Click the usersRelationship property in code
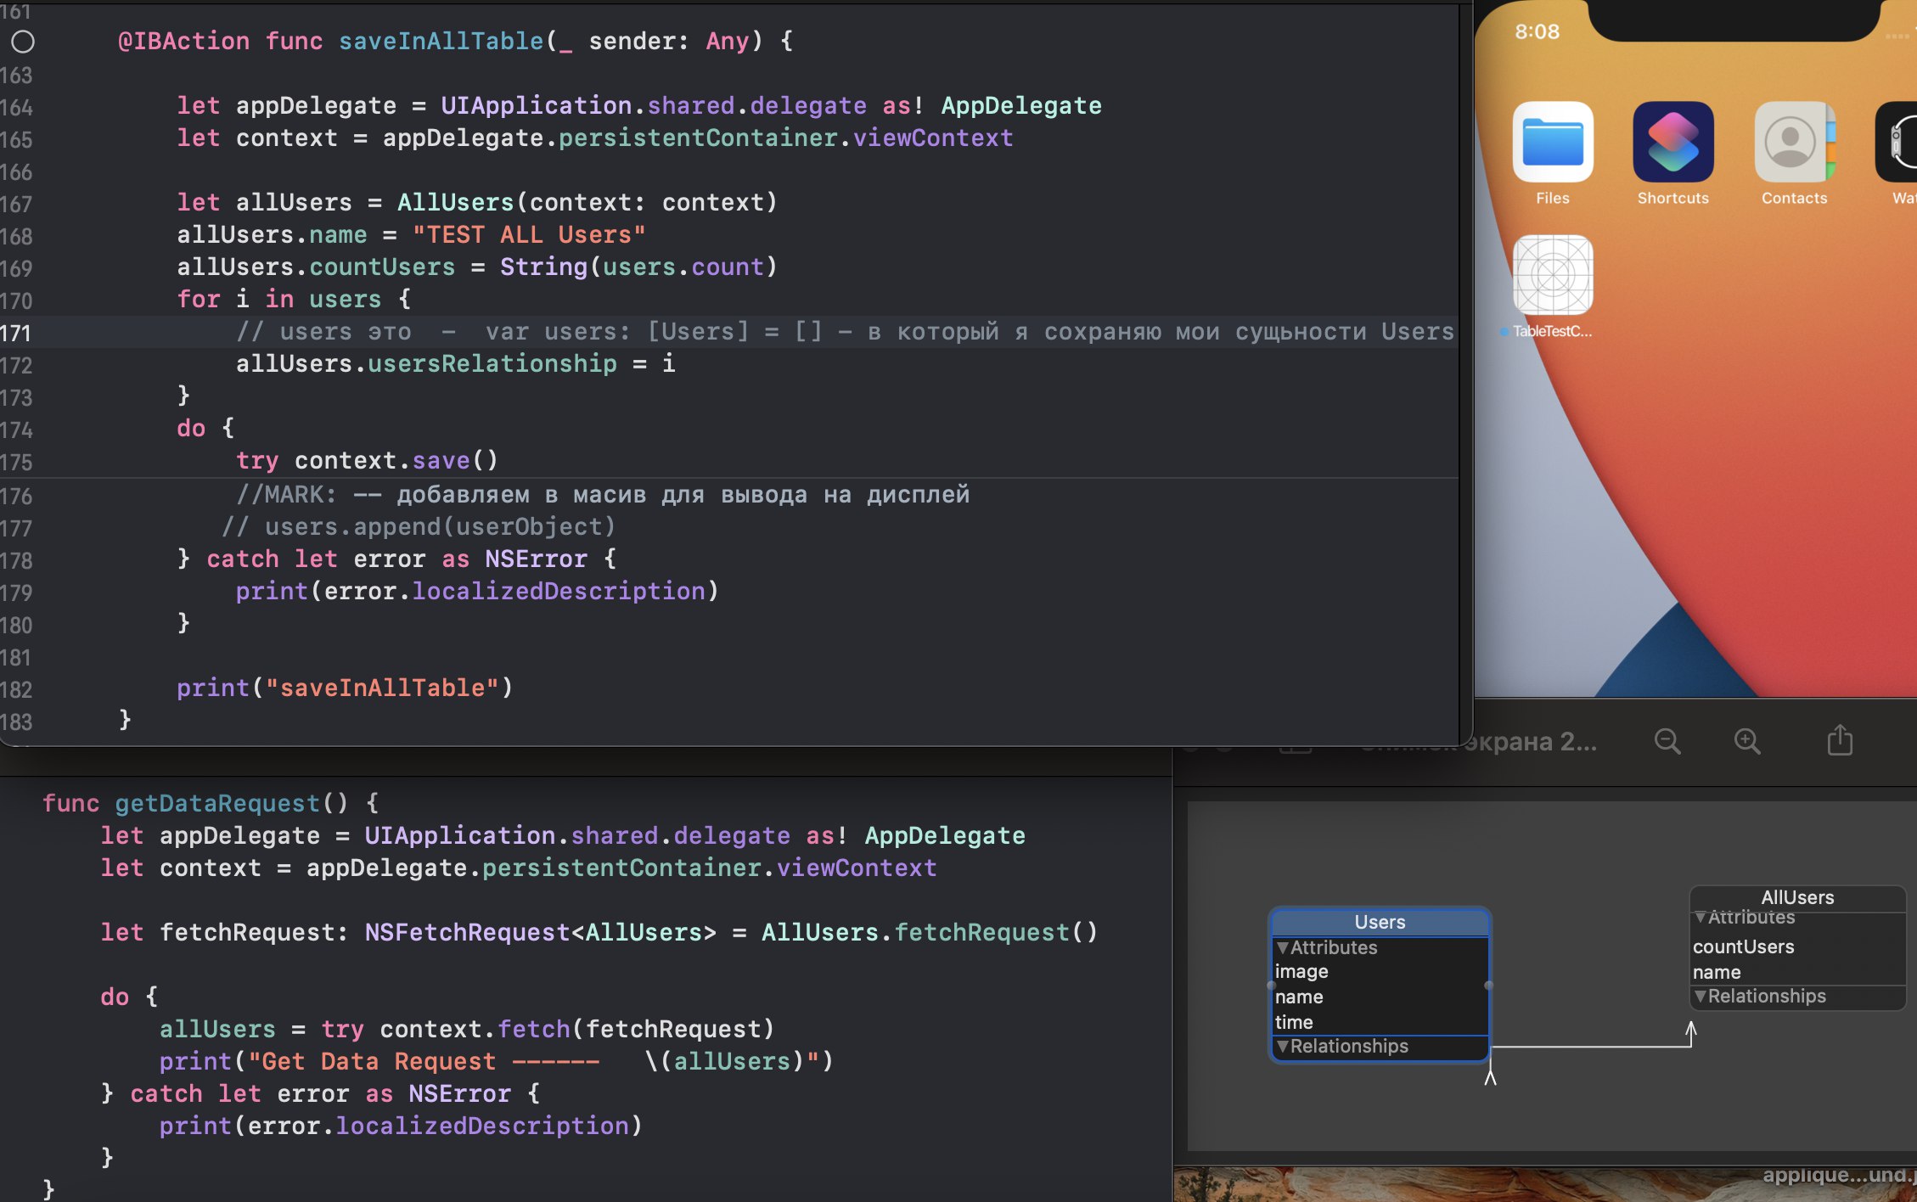This screenshot has width=1917, height=1202. point(492,363)
